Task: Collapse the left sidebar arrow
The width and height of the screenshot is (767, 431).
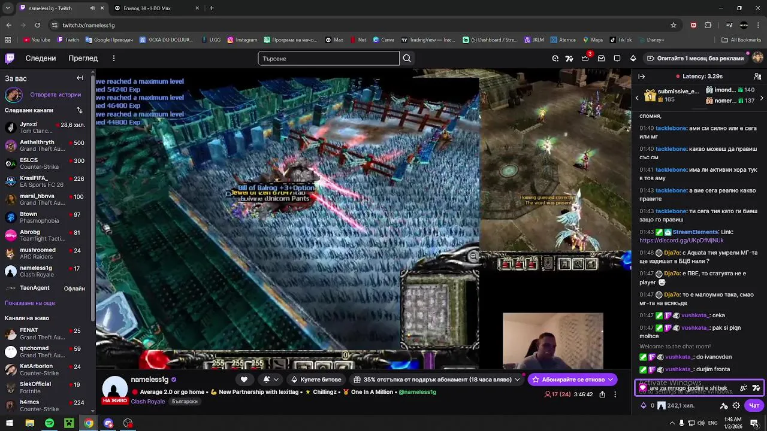Action: click(80, 78)
